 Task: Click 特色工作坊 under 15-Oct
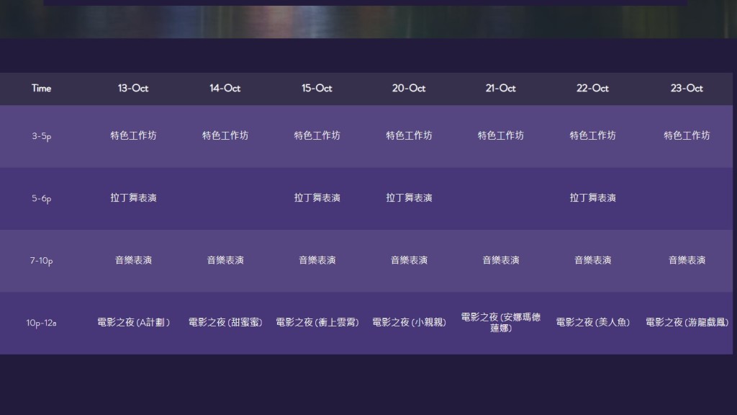(x=317, y=135)
